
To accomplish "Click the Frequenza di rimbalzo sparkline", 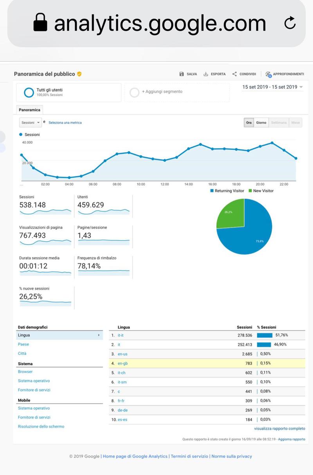I will click(x=104, y=273).
